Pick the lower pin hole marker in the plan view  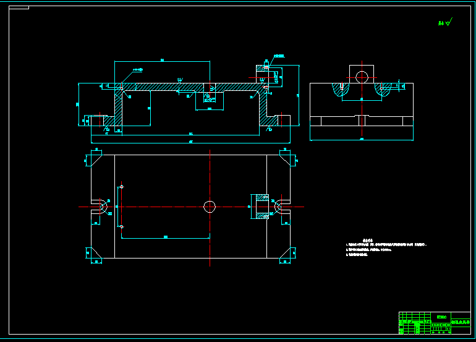click(121, 226)
